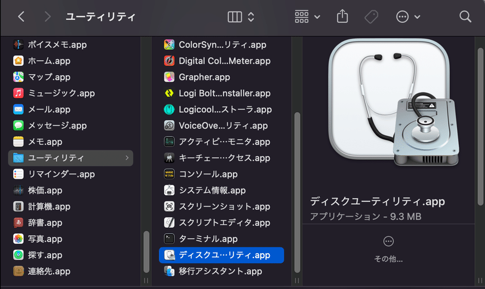Select the 写真.app icon

tap(18, 239)
